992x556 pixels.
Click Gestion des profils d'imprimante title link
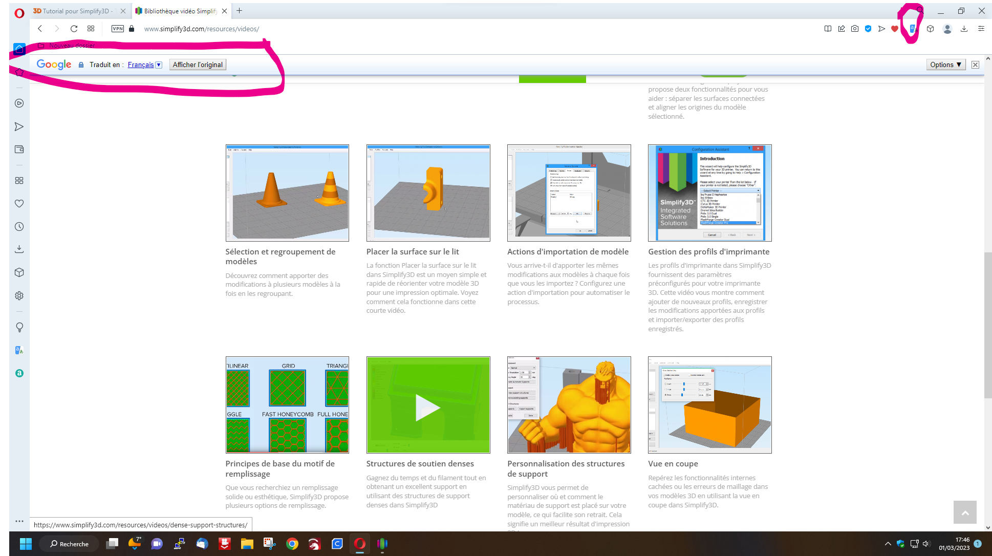coord(708,252)
